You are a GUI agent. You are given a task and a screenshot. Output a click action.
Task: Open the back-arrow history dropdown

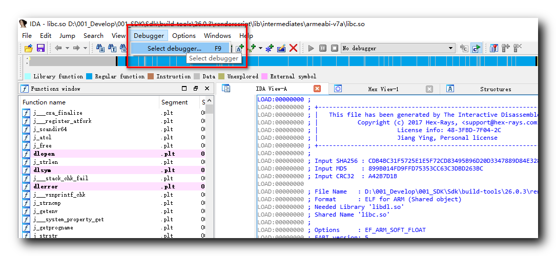(66, 48)
